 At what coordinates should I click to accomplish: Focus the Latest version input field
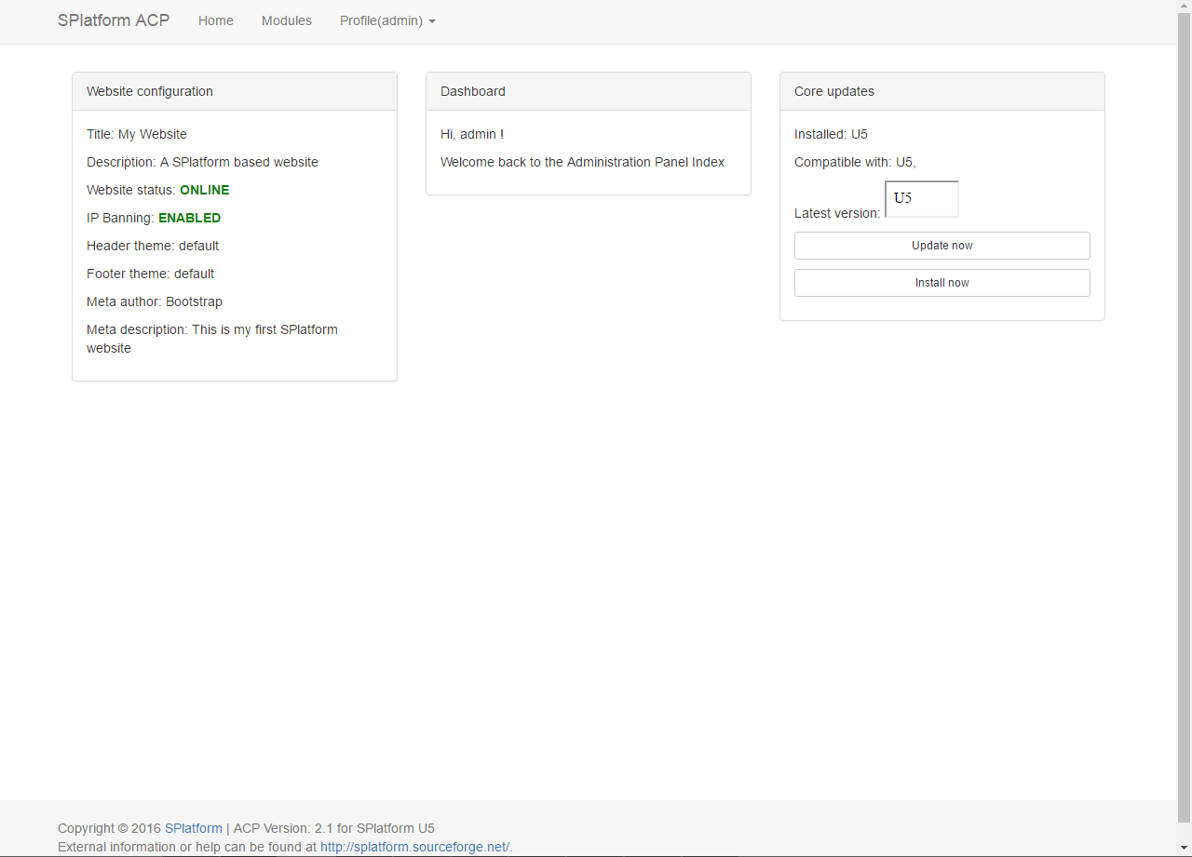pyautogui.click(x=922, y=199)
